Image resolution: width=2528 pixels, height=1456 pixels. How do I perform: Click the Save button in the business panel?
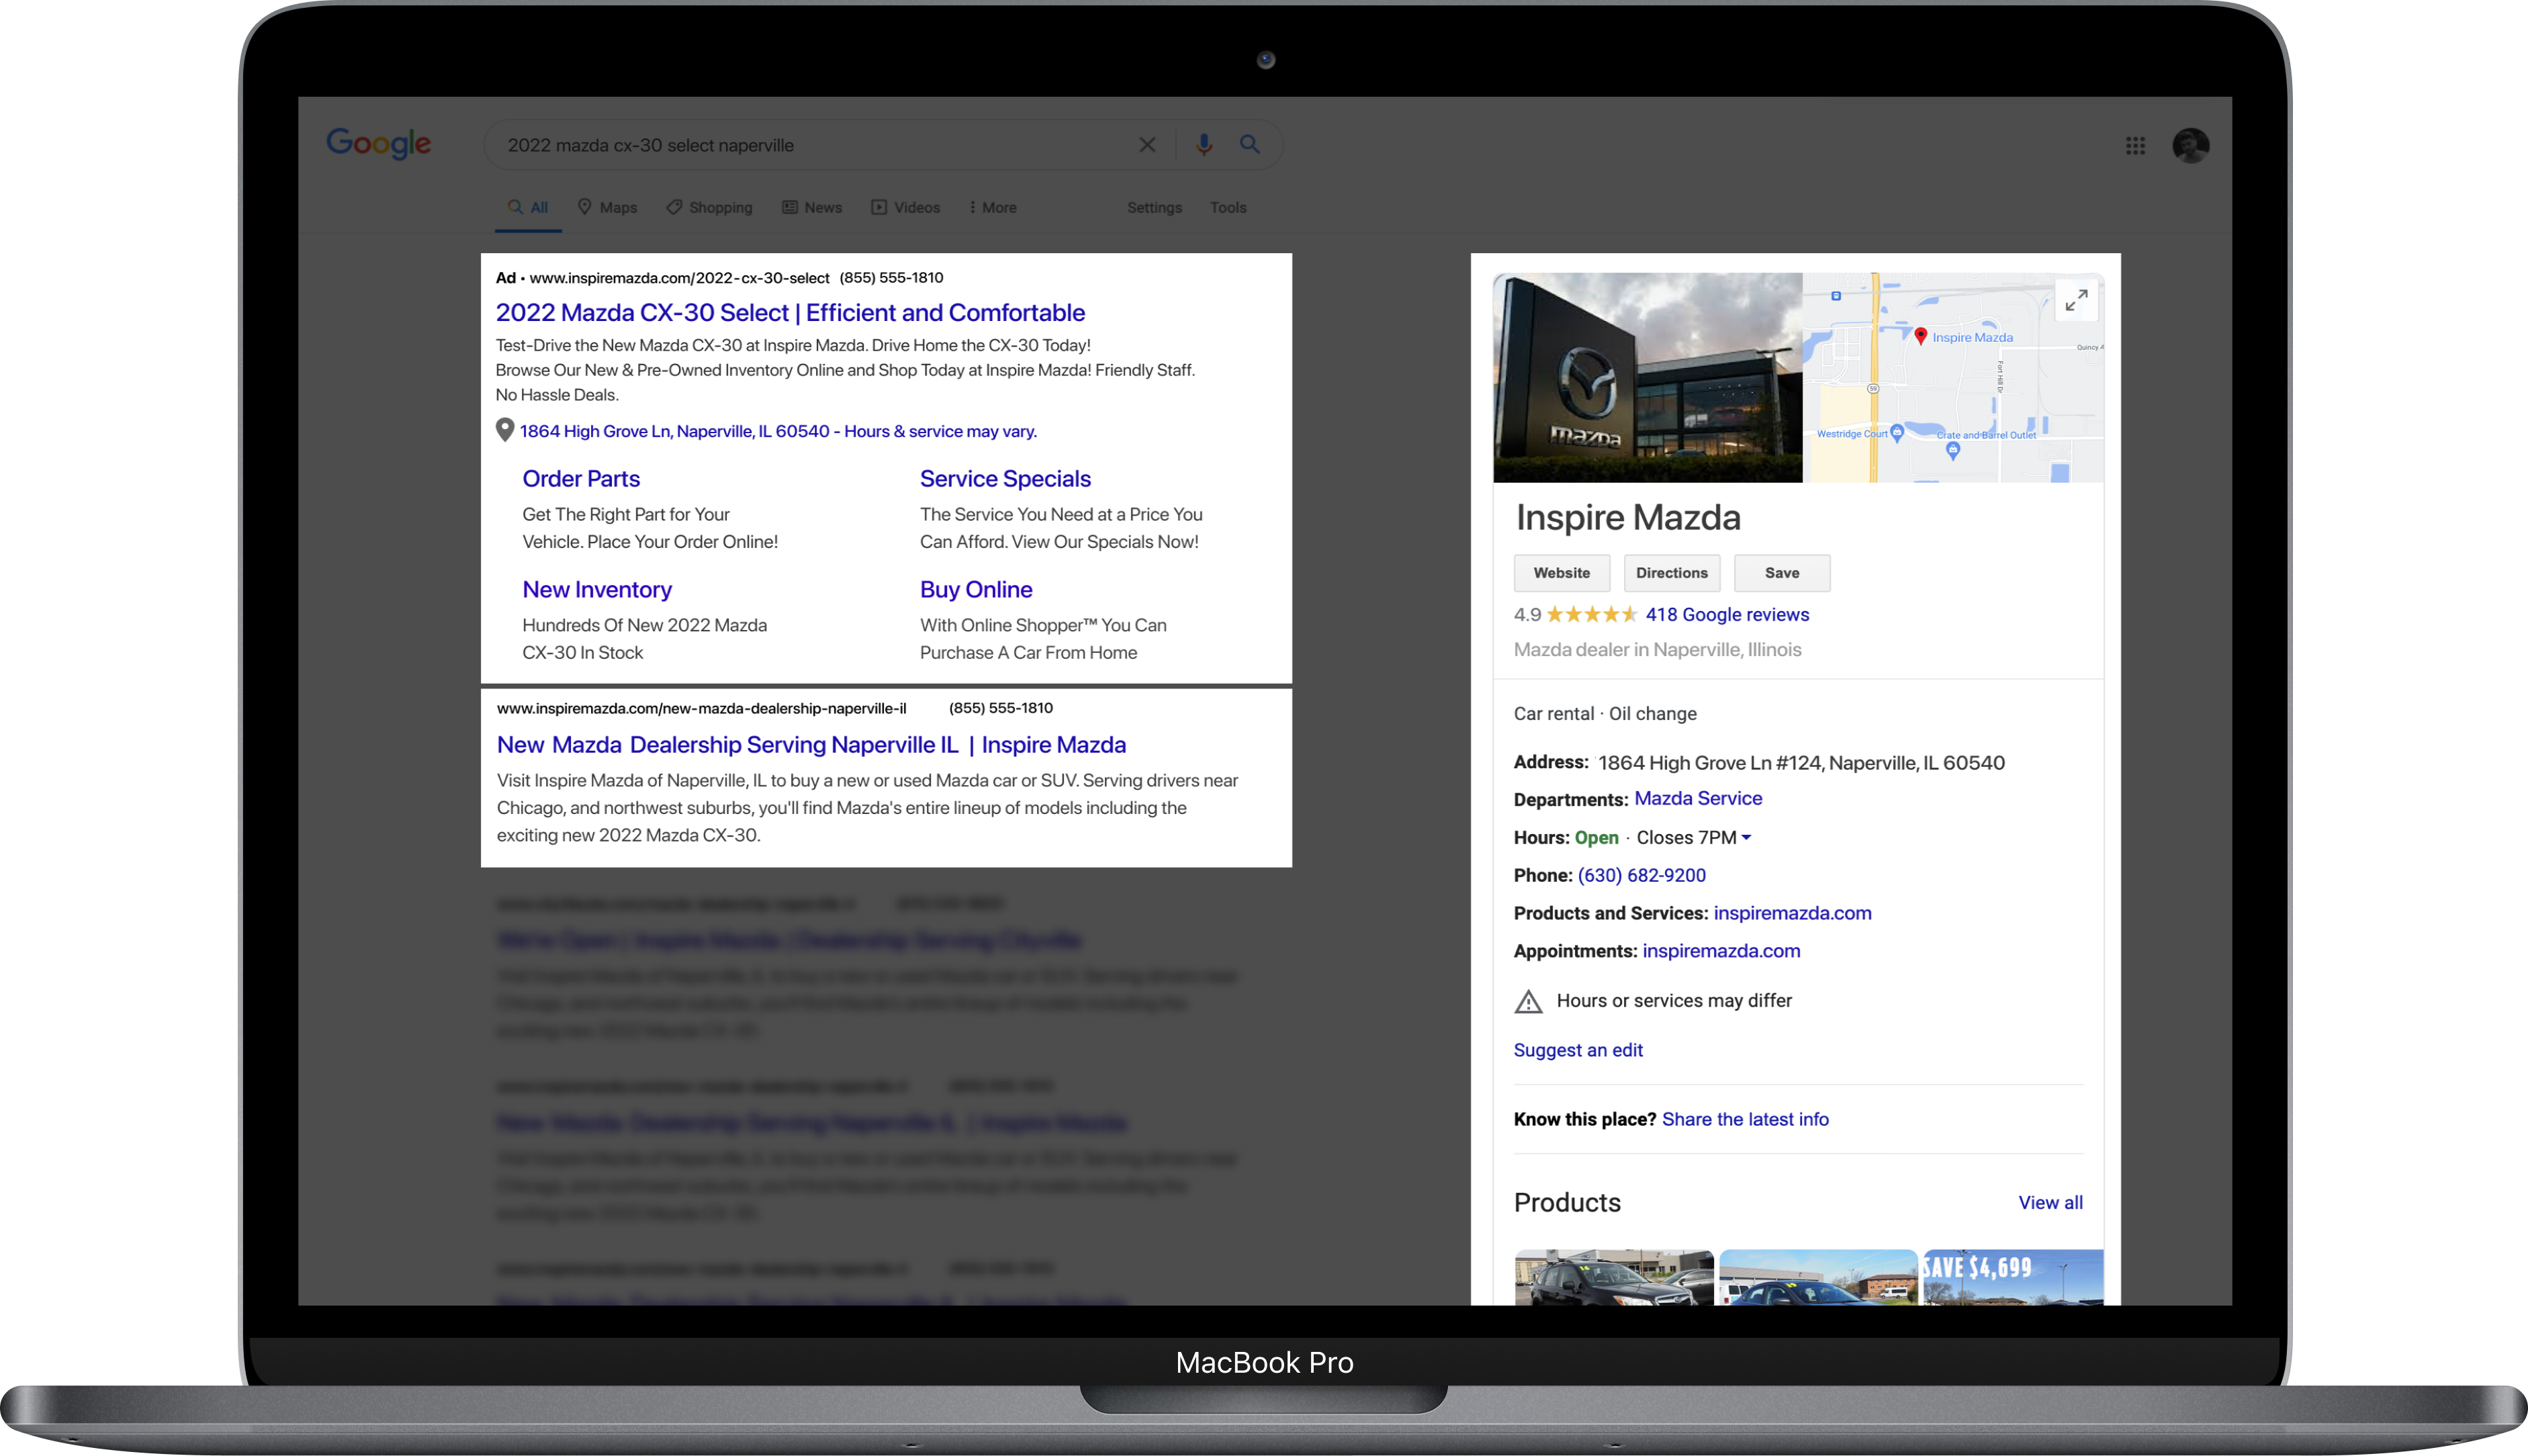tap(1781, 573)
